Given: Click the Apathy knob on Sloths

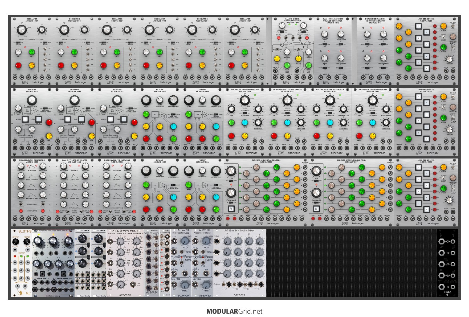Looking at the screenshot, I should pos(15,242).
